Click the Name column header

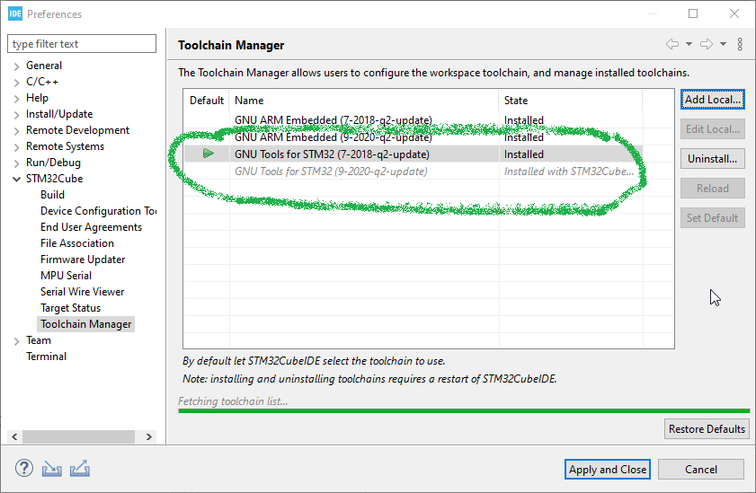click(364, 101)
